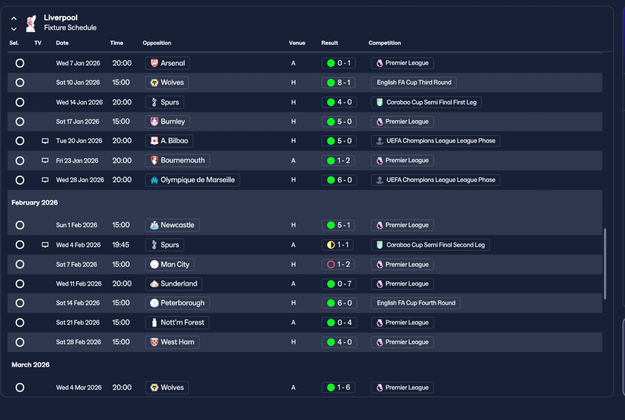Select the Wolves 10 Jan fixture radio button

pos(20,83)
